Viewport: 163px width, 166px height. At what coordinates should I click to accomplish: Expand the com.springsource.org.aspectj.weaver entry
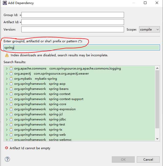click(x=7, y=74)
